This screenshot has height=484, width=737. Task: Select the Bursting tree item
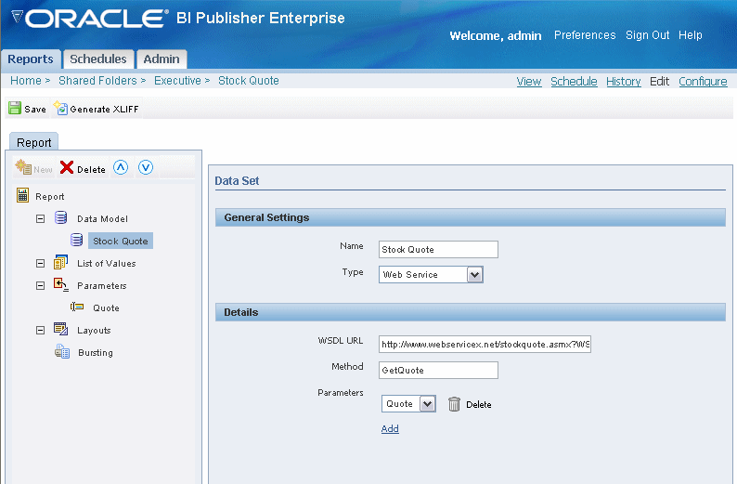[x=96, y=353]
